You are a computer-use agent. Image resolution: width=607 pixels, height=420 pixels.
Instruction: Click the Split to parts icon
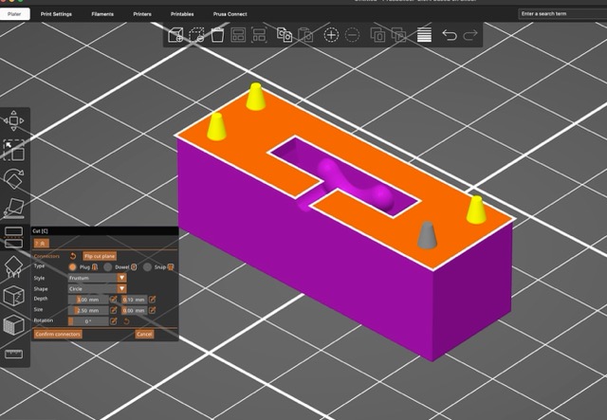point(398,35)
